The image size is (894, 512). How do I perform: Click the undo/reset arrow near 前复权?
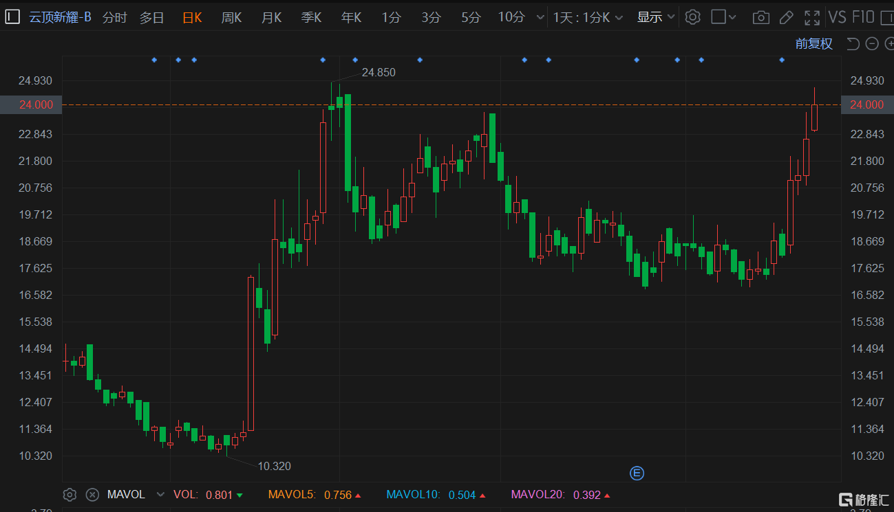853,43
